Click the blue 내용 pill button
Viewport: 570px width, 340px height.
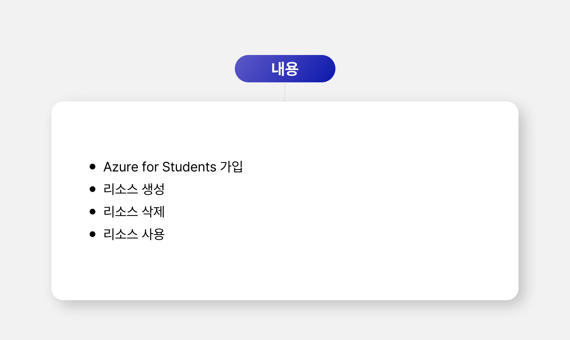pos(285,69)
